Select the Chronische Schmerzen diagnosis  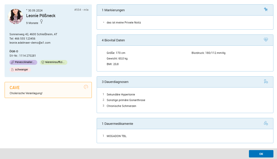tap(121, 106)
